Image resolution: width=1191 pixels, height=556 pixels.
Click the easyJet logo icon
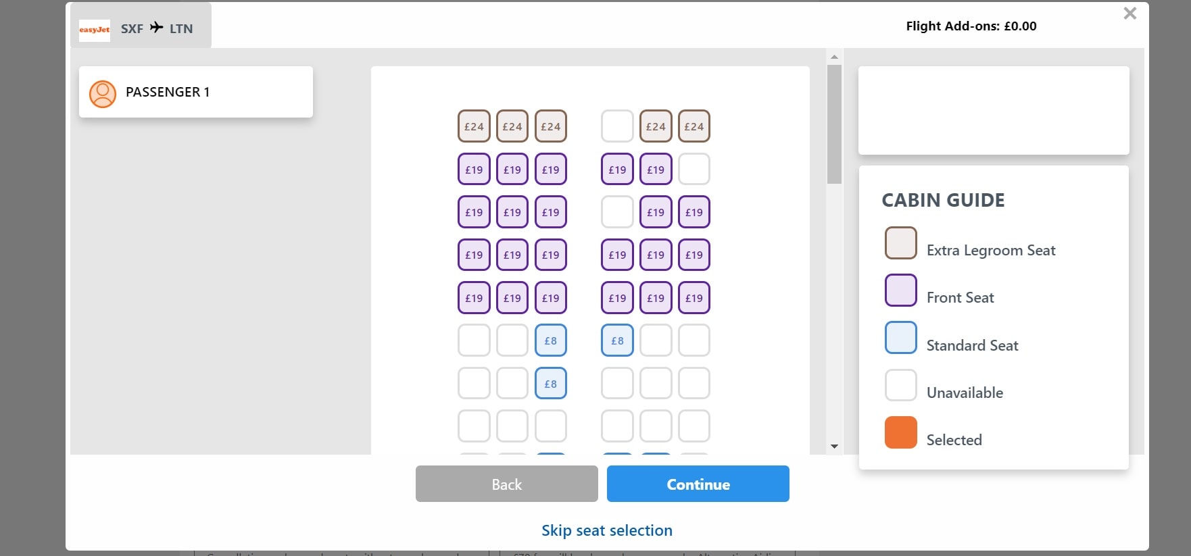pyautogui.click(x=95, y=29)
